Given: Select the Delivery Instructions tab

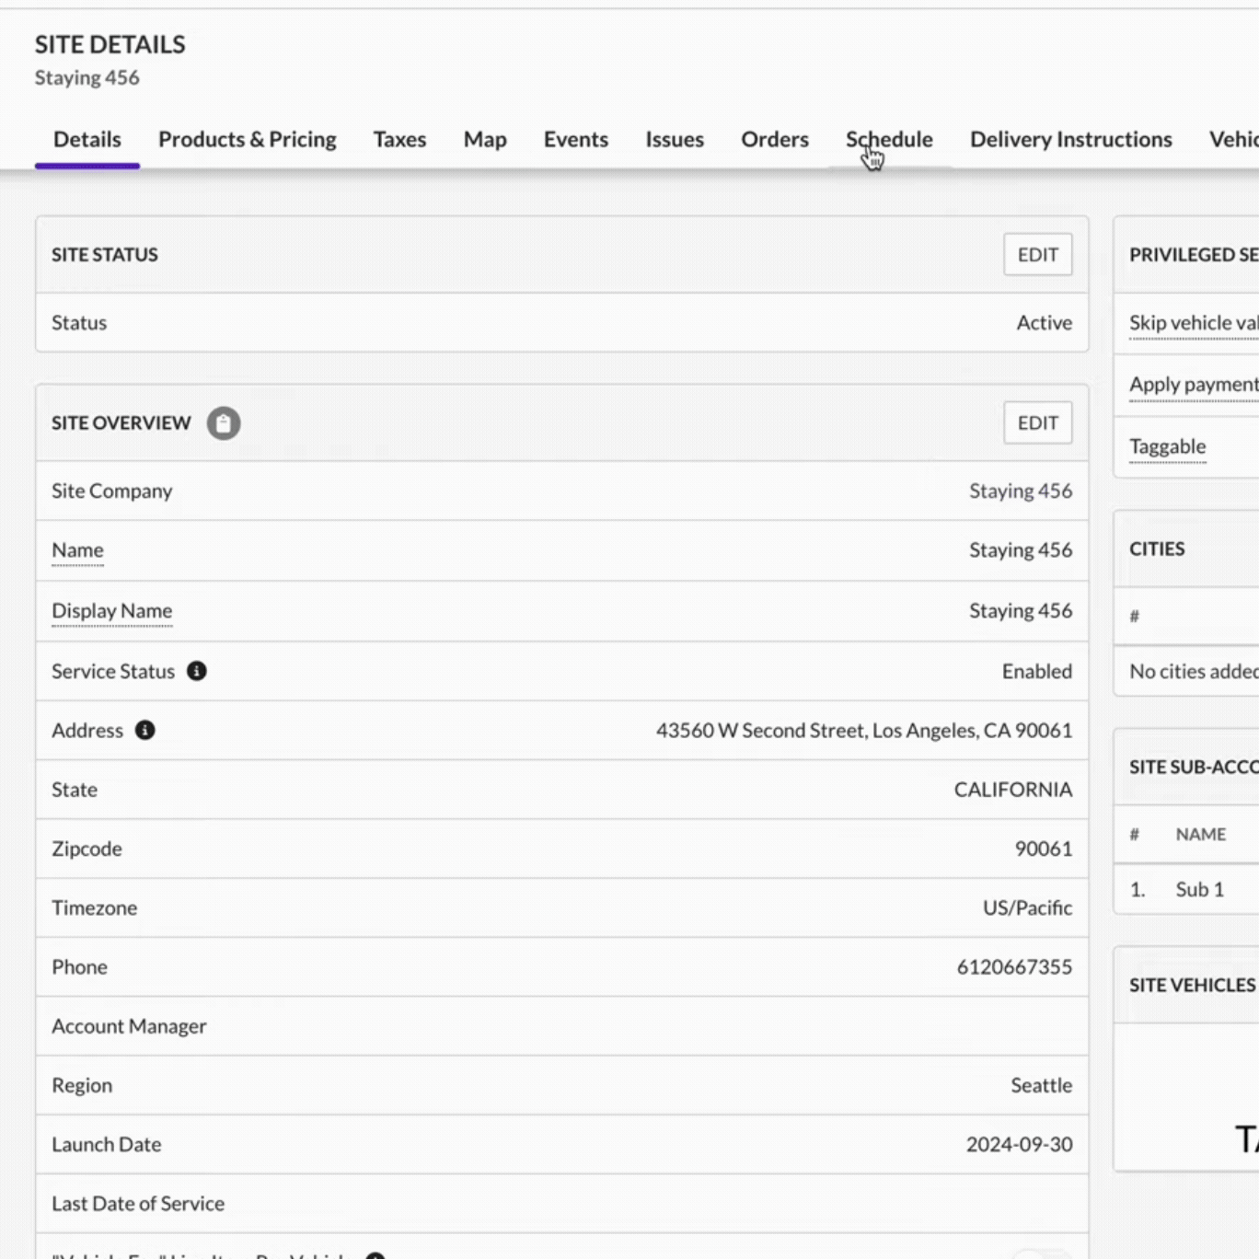Looking at the screenshot, I should click(x=1071, y=139).
